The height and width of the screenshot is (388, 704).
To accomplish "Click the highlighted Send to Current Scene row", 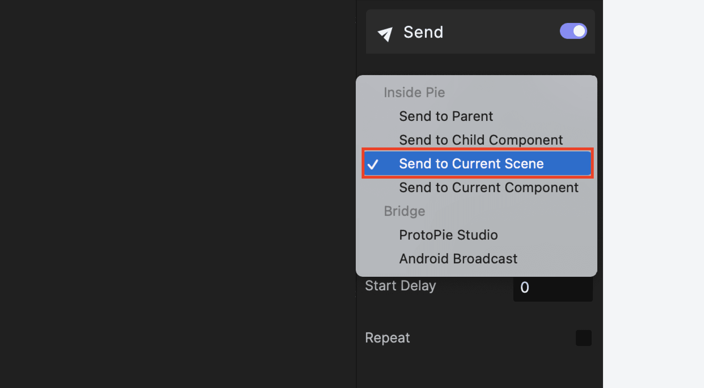I will click(471, 164).
